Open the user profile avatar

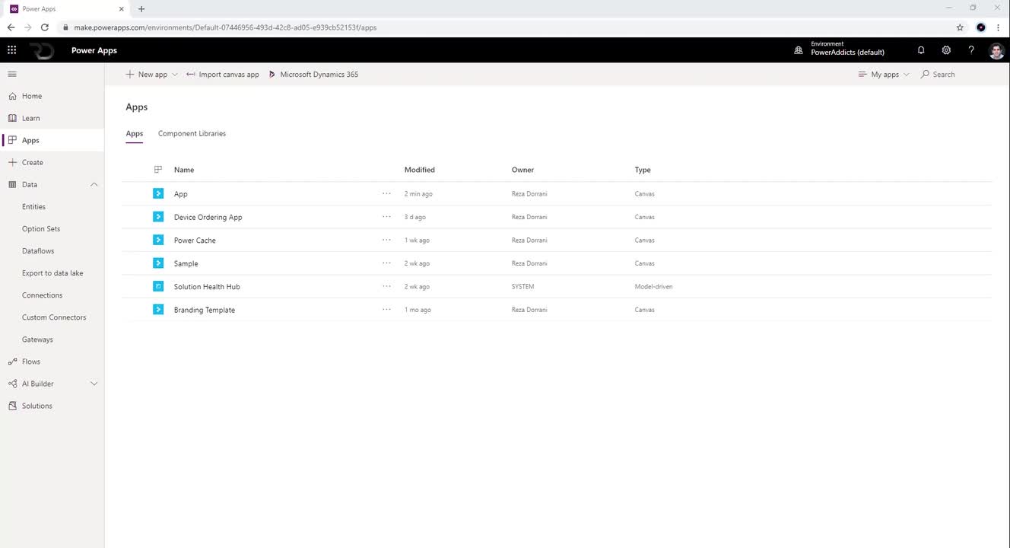tap(996, 50)
